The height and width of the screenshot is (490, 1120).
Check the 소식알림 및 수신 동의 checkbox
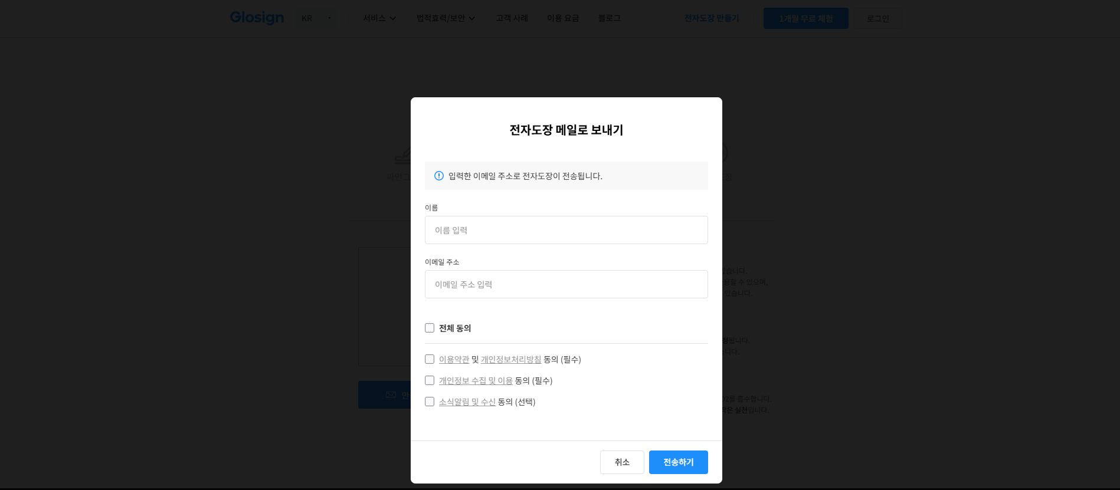coord(430,402)
